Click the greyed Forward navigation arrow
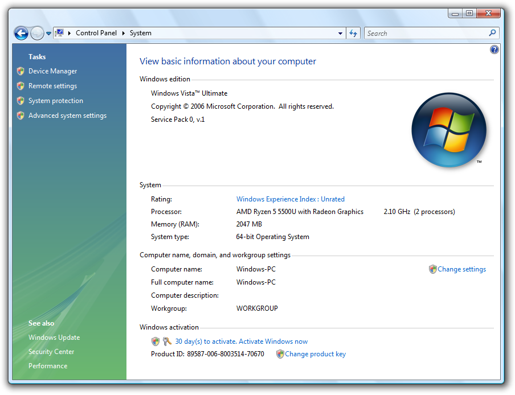This screenshot has height=395, width=515. [37, 33]
